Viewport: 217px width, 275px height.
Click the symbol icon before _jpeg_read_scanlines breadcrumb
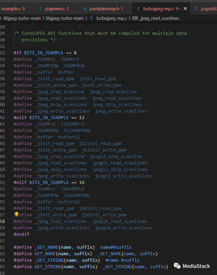click(x=135, y=18)
